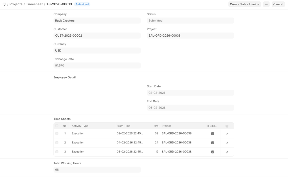Select the checkbox for row 1

click(x=57, y=134)
